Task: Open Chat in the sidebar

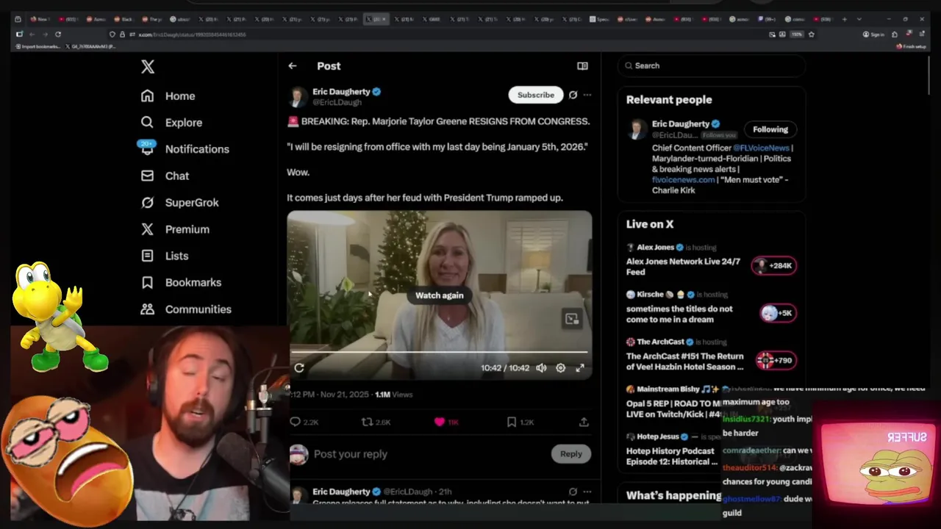Action: pyautogui.click(x=165, y=176)
